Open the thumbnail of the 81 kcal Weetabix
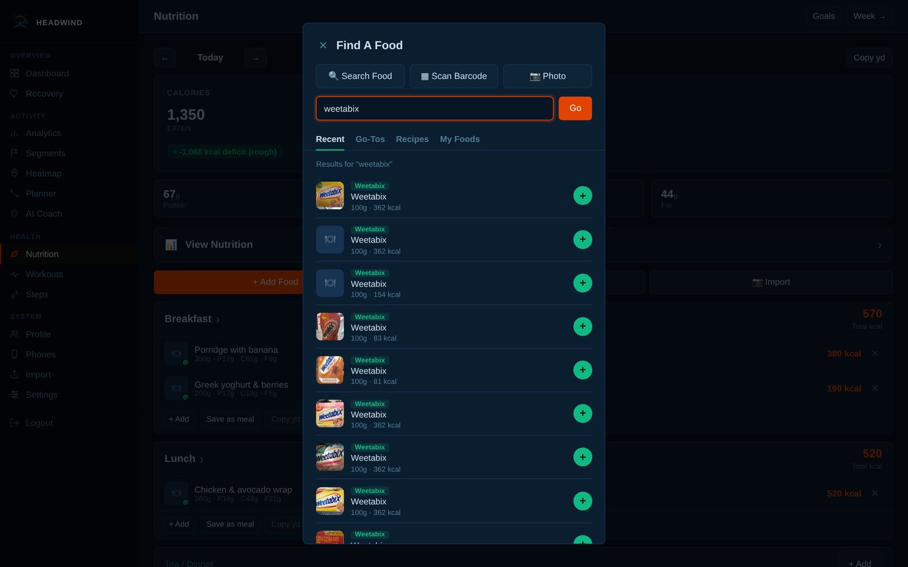The width and height of the screenshot is (908, 567). (x=330, y=370)
